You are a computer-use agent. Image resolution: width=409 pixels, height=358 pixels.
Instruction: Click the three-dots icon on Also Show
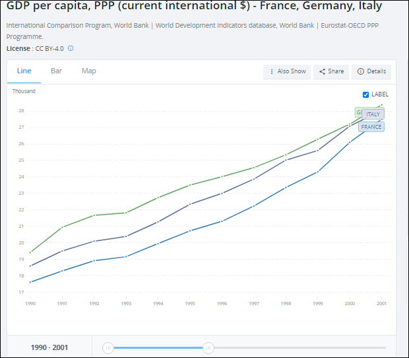(271, 71)
